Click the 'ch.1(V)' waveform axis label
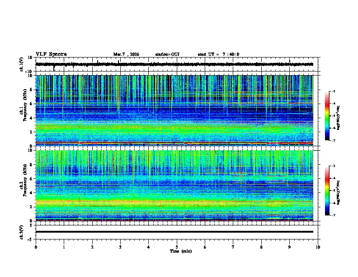 [22, 64]
